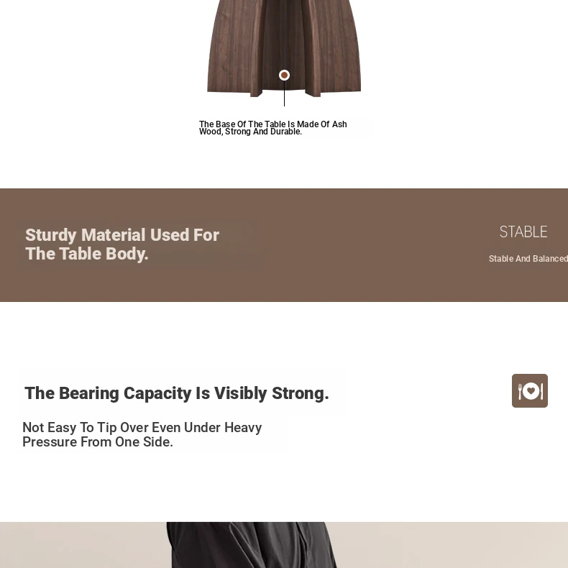The height and width of the screenshot is (568, 568).
Task: Click the heart on the plate icon
Action: click(531, 391)
